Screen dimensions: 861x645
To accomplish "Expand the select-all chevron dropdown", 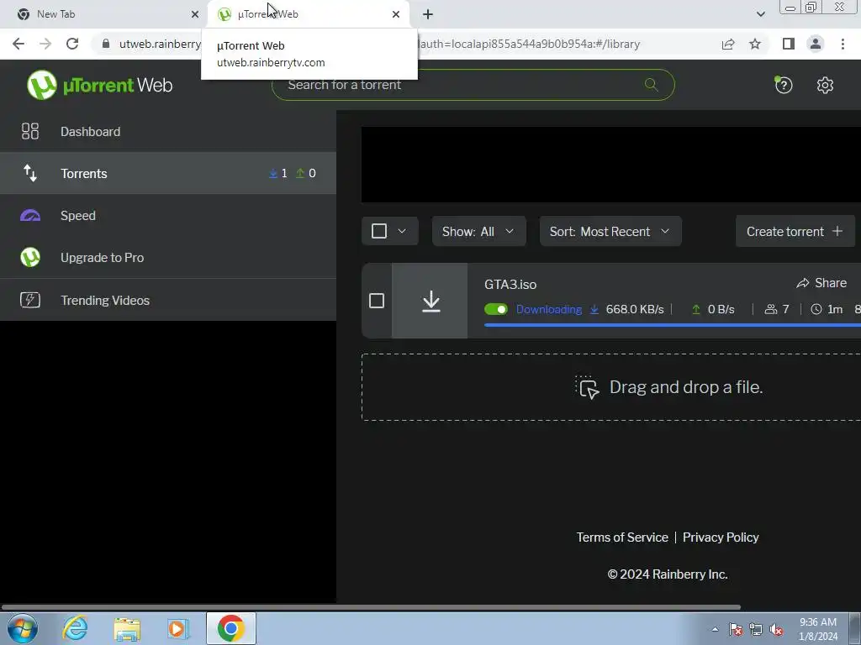I will [x=402, y=231].
